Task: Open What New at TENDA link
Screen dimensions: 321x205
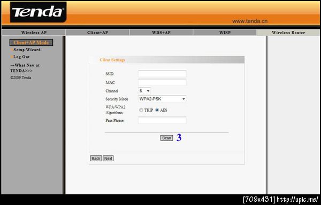Action: coord(25,68)
